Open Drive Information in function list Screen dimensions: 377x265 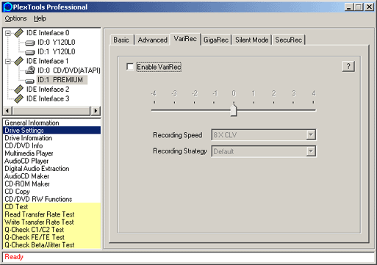(51, 138)
